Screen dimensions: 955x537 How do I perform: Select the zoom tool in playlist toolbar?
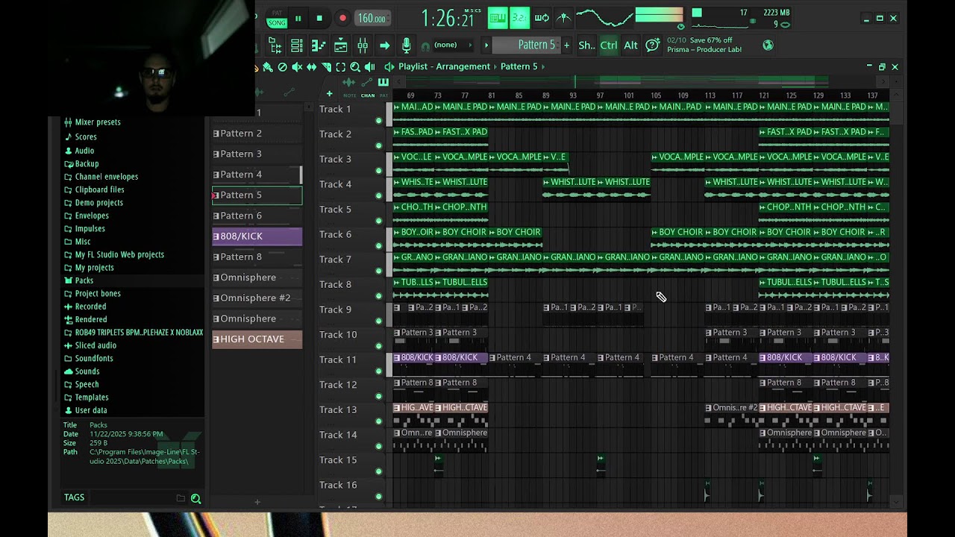coord(355,67)
